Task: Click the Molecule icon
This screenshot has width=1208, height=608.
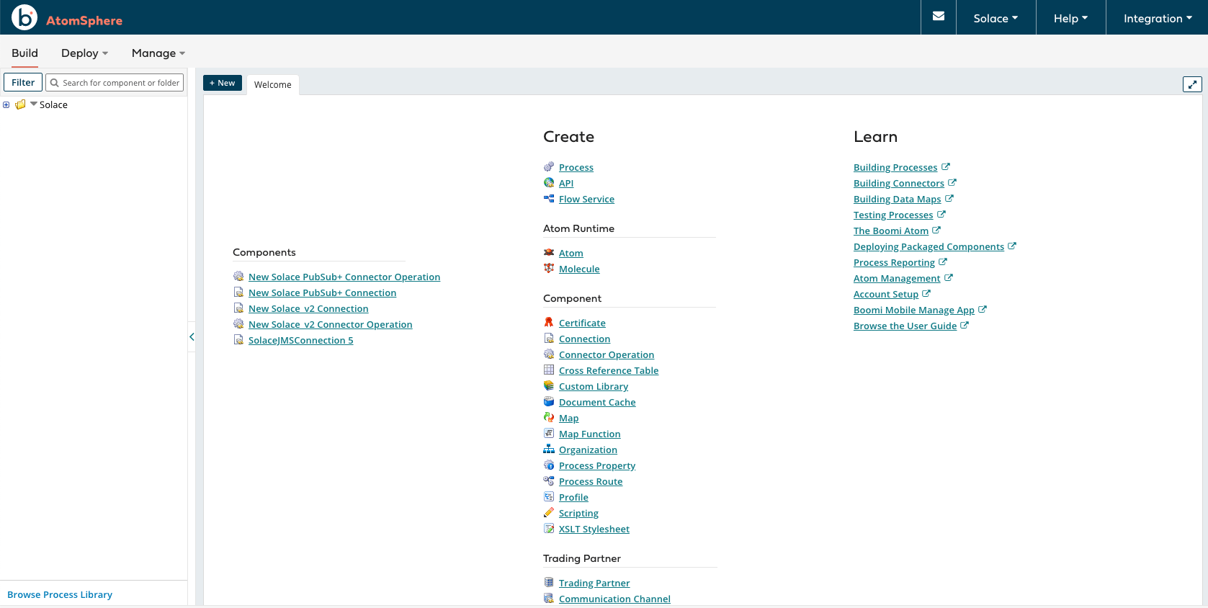Action: point(549,269)
